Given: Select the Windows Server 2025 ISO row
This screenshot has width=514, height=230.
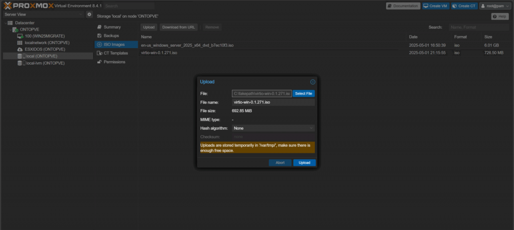Looking at the screenshot, I should (325, 45).
